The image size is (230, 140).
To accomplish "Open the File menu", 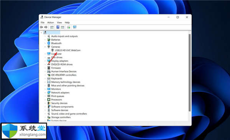I will (43, 23).
